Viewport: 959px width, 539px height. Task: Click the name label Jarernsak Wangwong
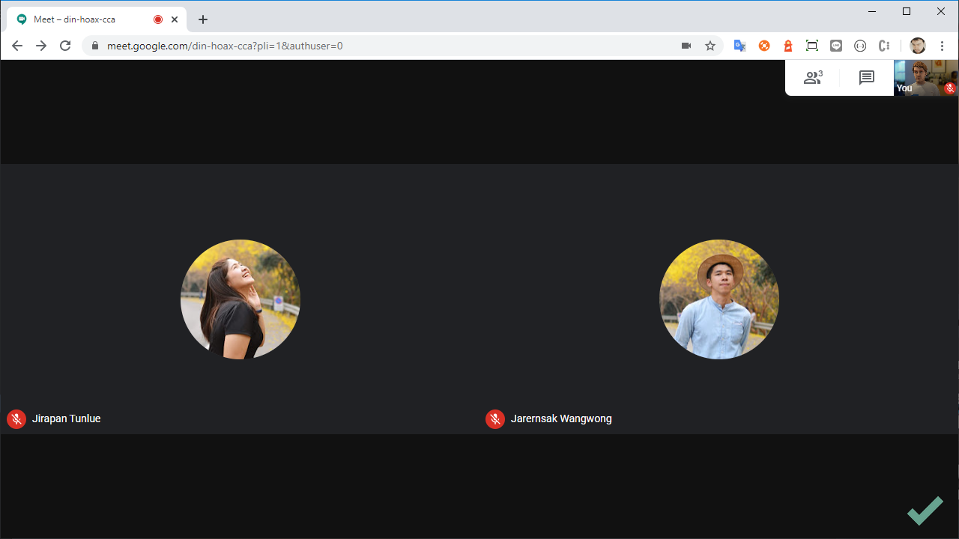[x=561, y=419]
